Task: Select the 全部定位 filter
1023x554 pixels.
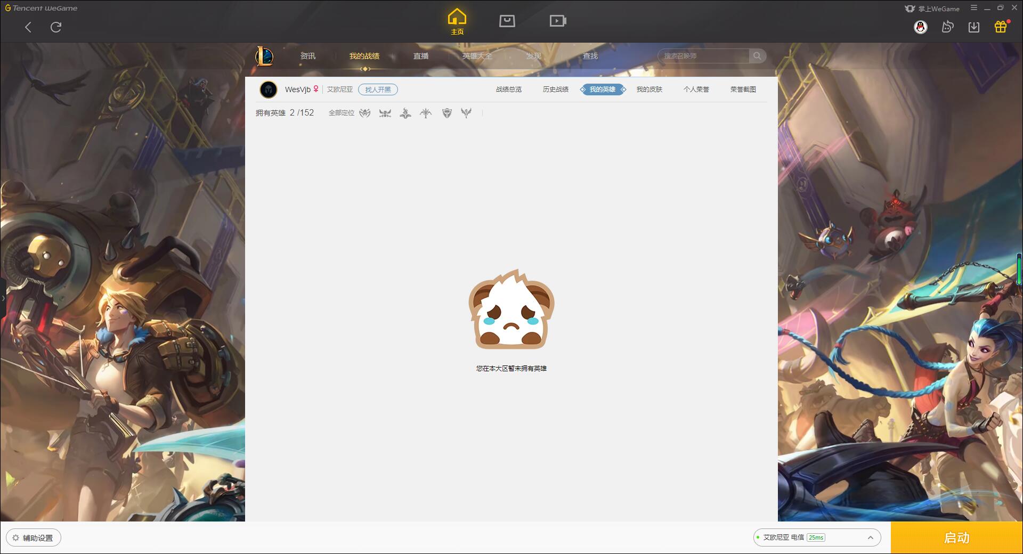Action: point(342,113)
